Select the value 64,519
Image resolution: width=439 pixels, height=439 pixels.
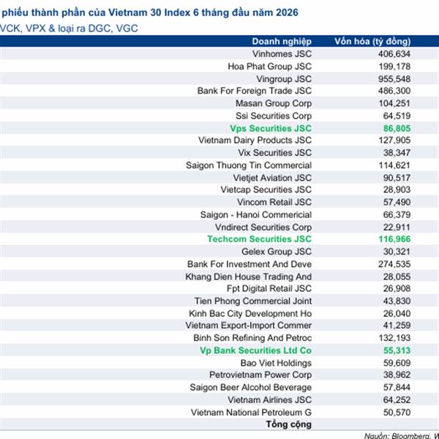(x=397, y=116)
